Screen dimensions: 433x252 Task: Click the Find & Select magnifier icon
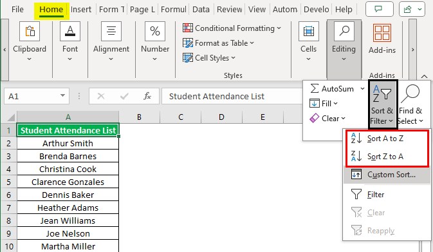[410, 94]
